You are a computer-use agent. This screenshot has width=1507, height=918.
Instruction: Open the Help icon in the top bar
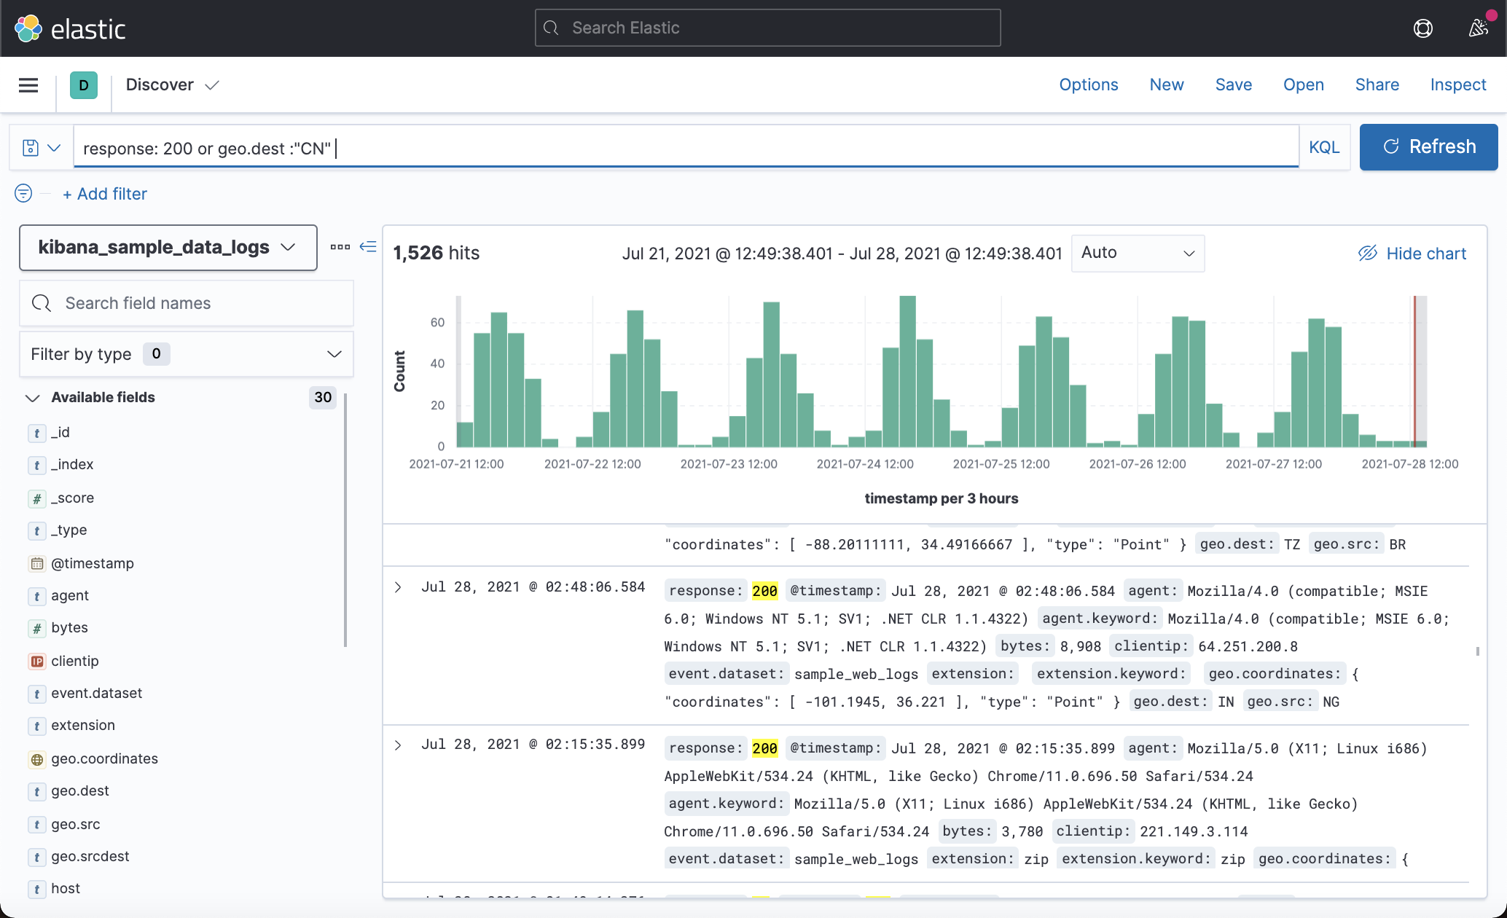(1422, 28)
